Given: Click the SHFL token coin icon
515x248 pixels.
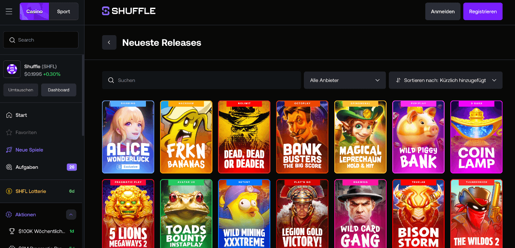Looking at the screenshot, I should pyautogui.click(x=12, y=69).
